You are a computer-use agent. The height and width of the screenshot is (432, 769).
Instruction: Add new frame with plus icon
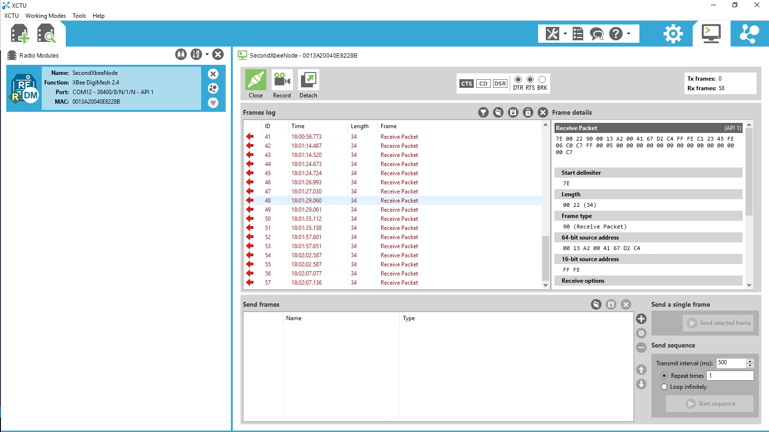pos(641,319)
